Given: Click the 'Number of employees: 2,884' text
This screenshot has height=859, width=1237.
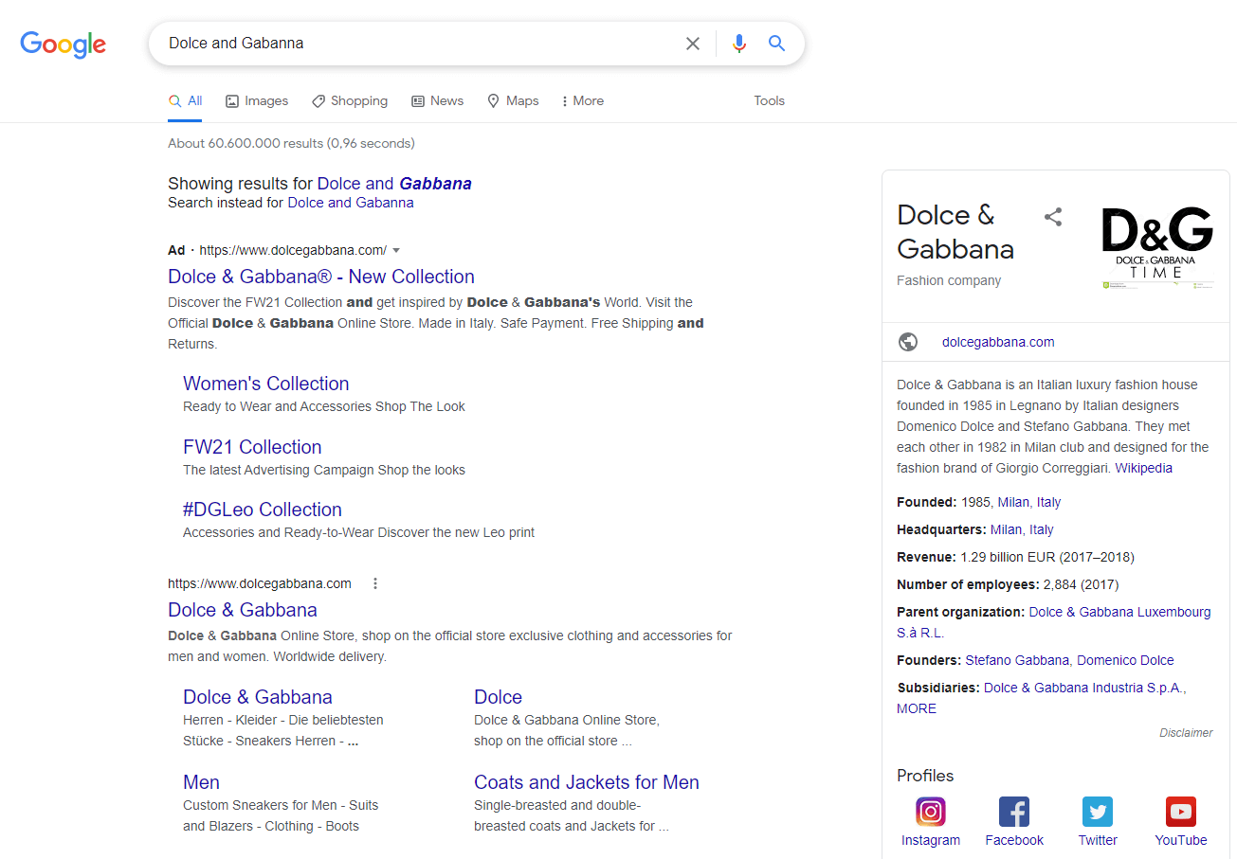Looking at the screenshot, I should [x=1009, y=584].
